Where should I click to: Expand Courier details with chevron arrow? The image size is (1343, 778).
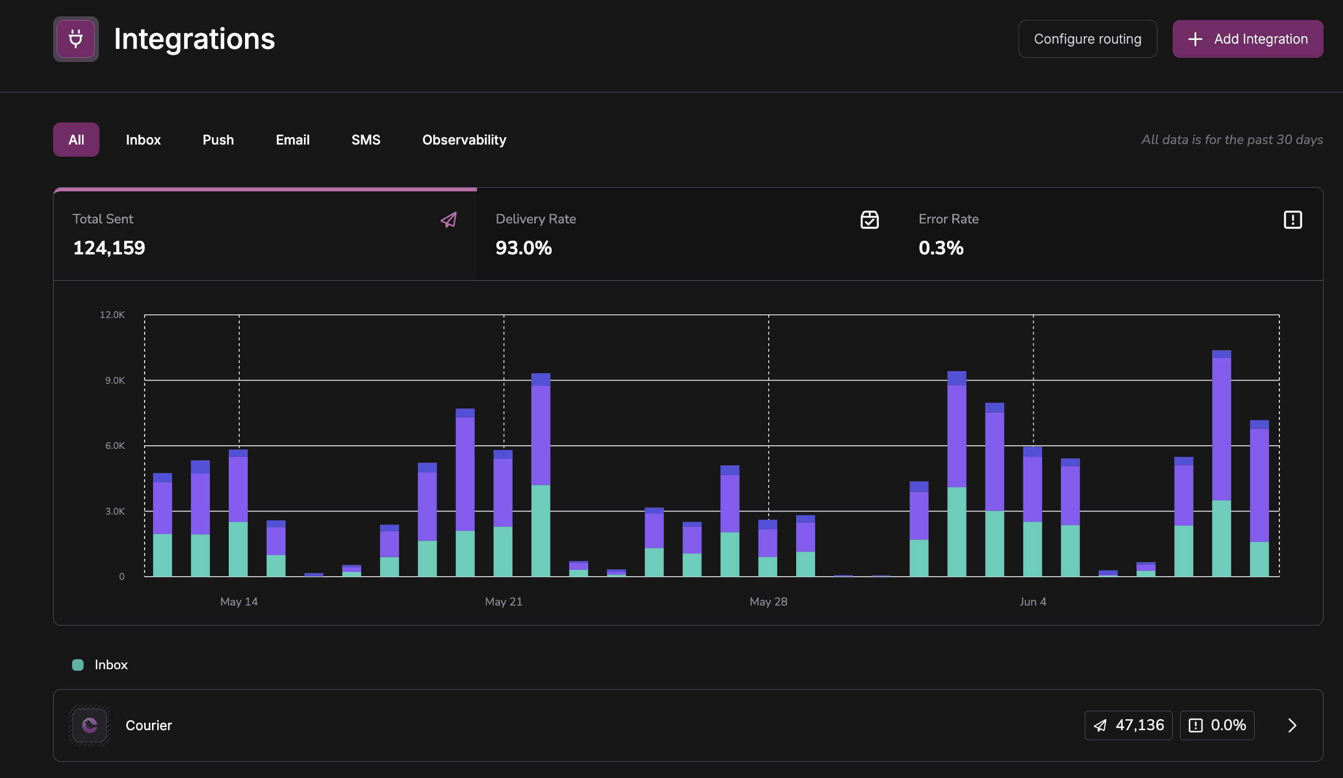point(1292,725)
